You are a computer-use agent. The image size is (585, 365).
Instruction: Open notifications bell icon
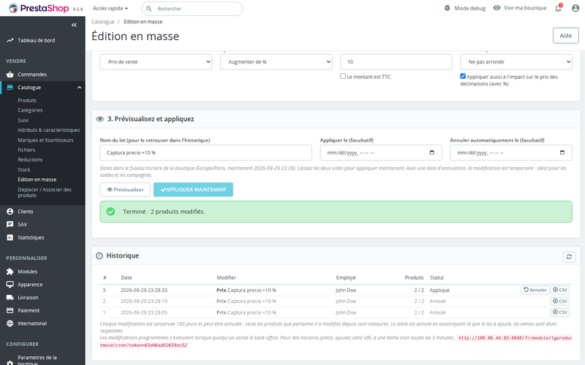tap(558, 8)
